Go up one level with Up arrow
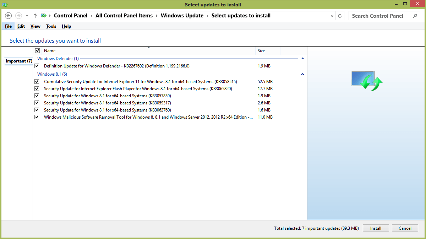Screen dimensions: 426x239 click(x=35, y=16)
